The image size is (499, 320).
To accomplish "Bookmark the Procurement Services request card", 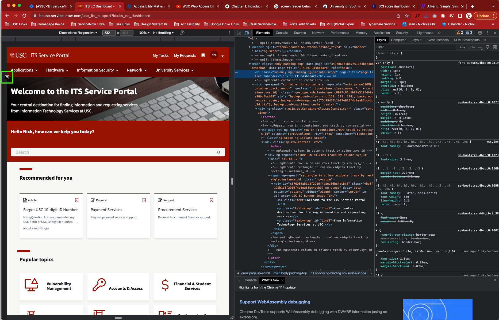I will [x=212, y=200].
